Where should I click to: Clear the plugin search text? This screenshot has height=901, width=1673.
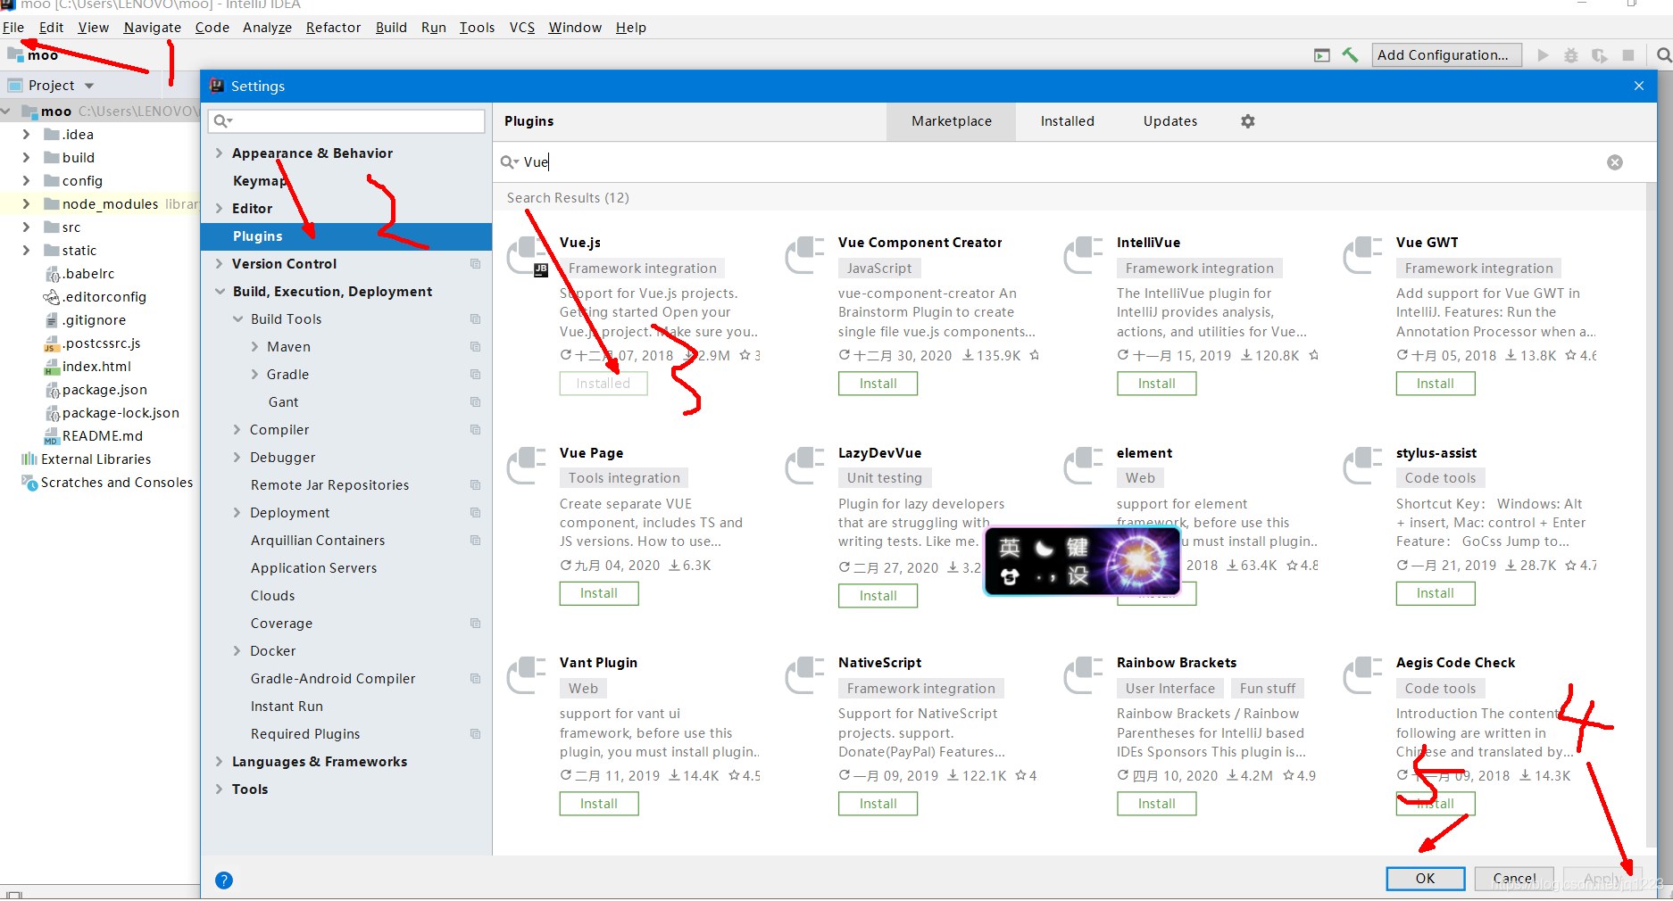pyautogui.click(x=1615, y=162)
